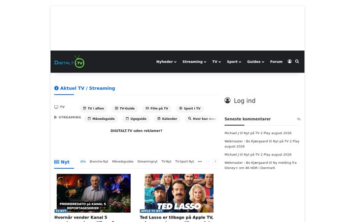The width and height of the screenshot is (355, 222).
Task: Show more news categories via ellipsis
Action: tap(200, 161)
